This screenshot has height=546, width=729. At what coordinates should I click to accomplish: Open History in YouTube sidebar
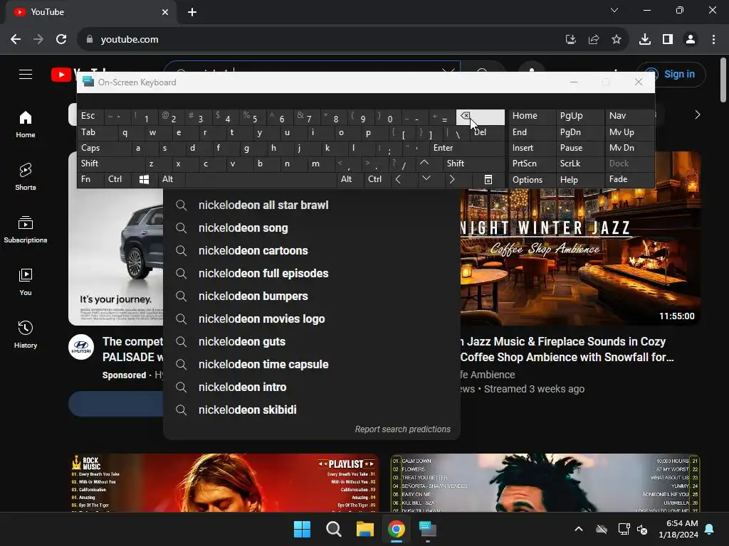coord(26,334)
